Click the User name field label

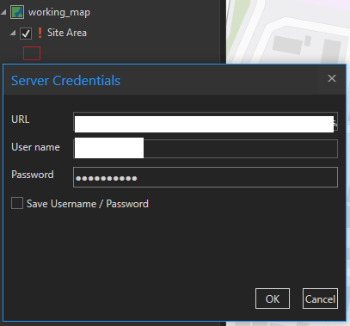pos(35,147)
